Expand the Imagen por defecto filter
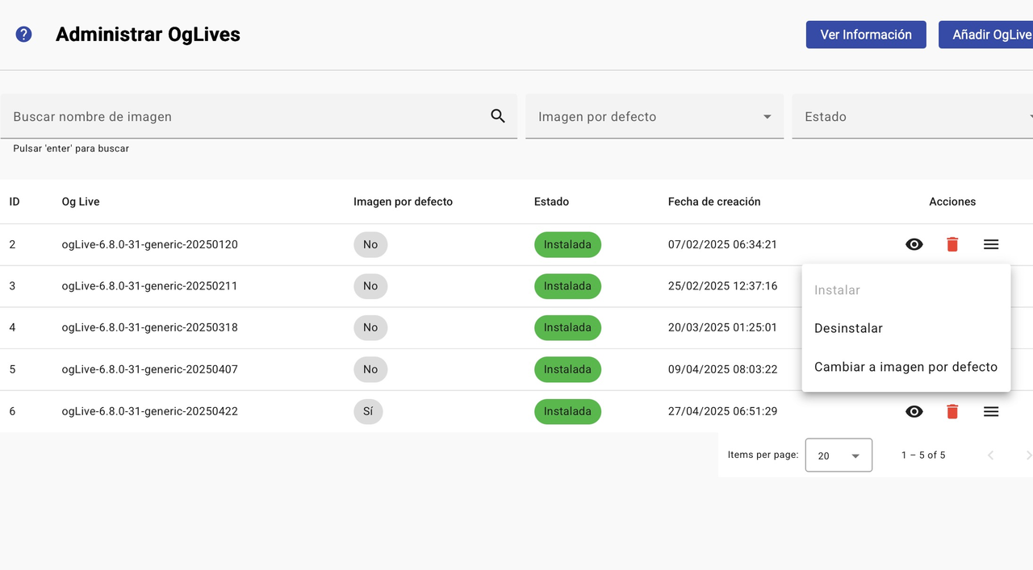1033x570 pixels. pyautogui.click(x=654, y=117)
